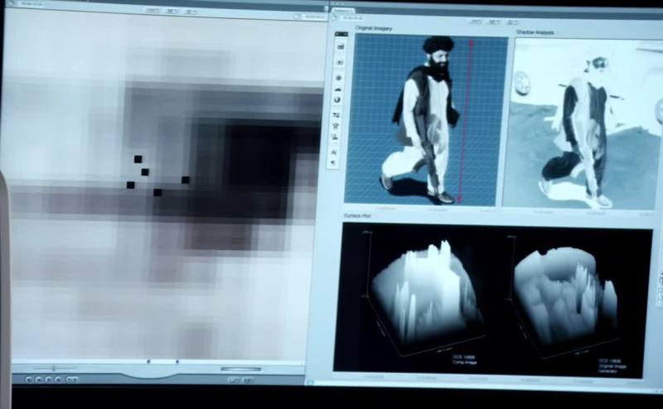Image resolution: width=663 pixels, height=409 pixels.
Task: Select the camera icon atop the vertical toolbar
Action: click(339, 46)
